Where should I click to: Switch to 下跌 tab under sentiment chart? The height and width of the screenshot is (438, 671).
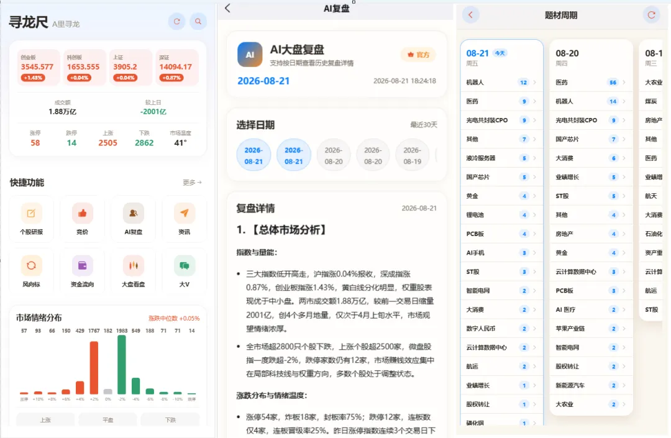tap(170, 419)
